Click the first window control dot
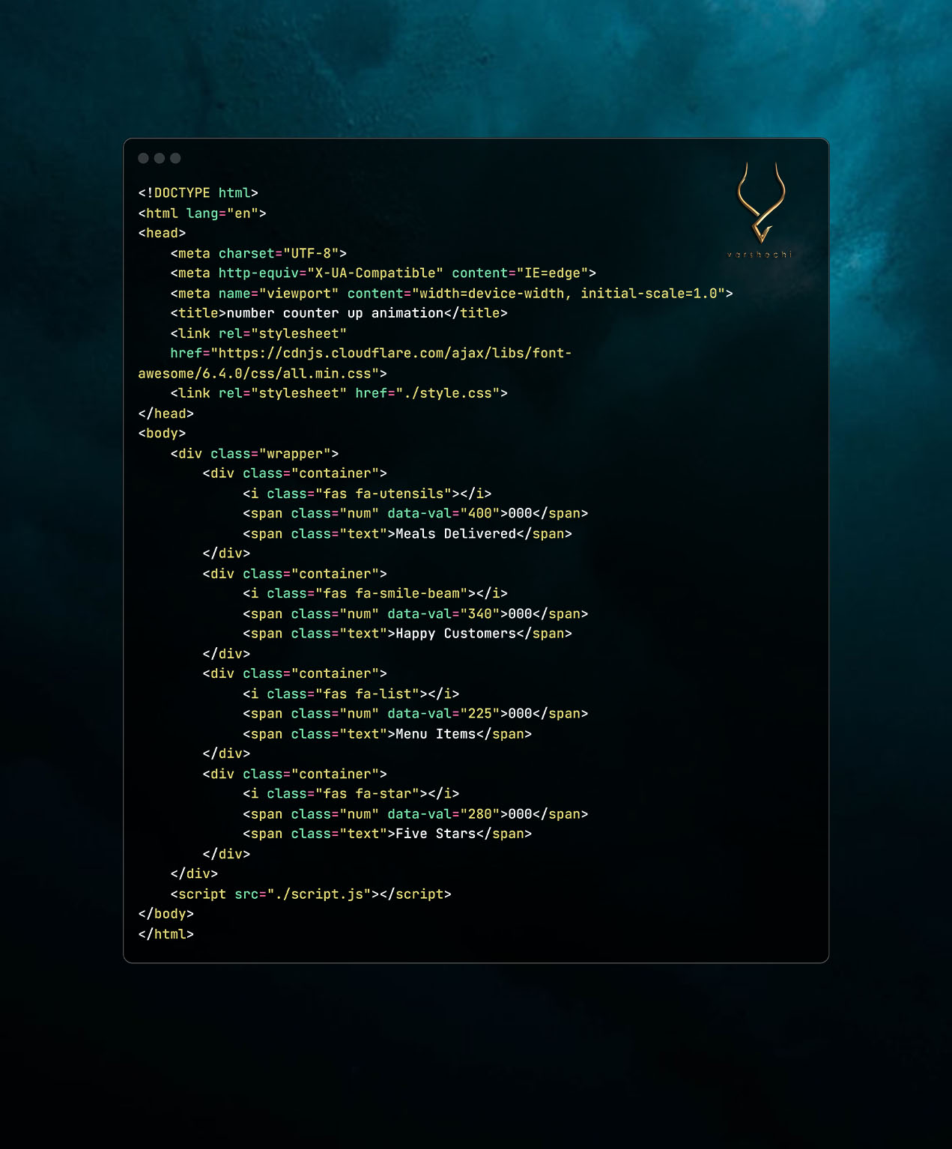The image size is (952, 1149). (x=143, y=158)
